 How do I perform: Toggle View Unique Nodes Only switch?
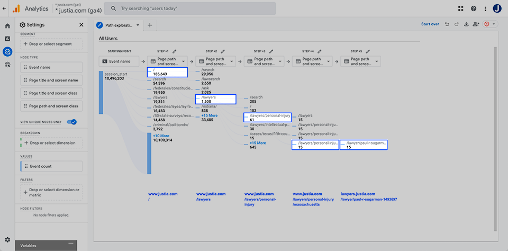coord(72,122)
